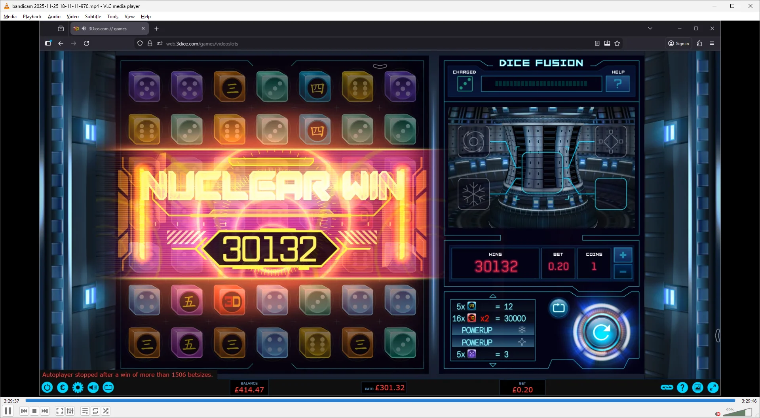Toggle VLC loop mode
Image resolution: width=760 pixels, height=418 pixels.
coord(95,411)
